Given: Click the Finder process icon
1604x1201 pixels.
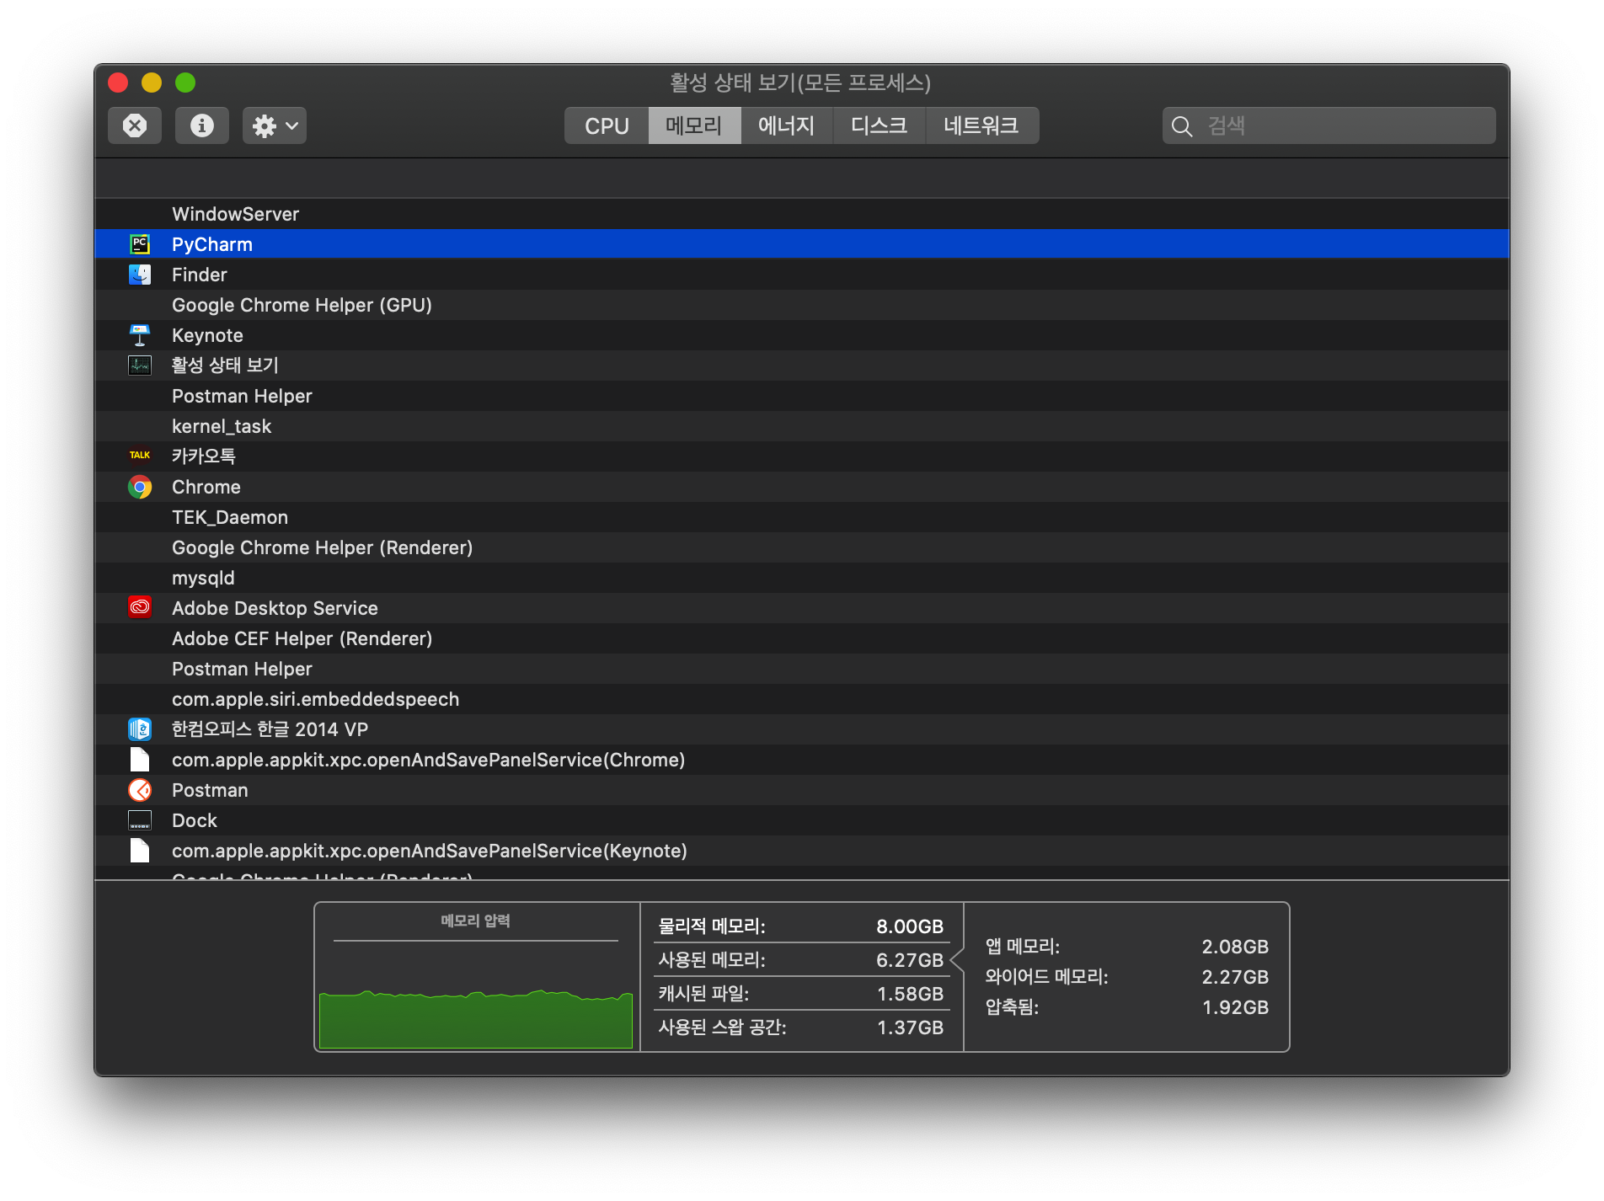Looking at the screenshot, I should tap(140, 275).
